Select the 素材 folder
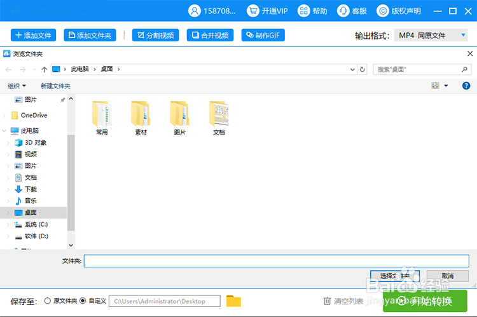The height and width of the screenshot is (317, 477). [x=141, y=118]
